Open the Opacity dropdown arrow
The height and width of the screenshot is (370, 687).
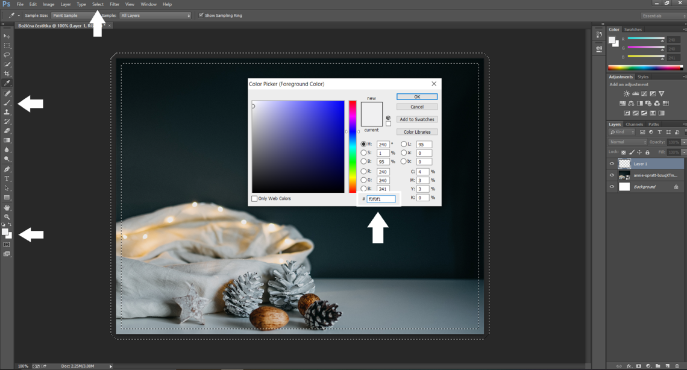pyautogui.click(x=683, y=142)
